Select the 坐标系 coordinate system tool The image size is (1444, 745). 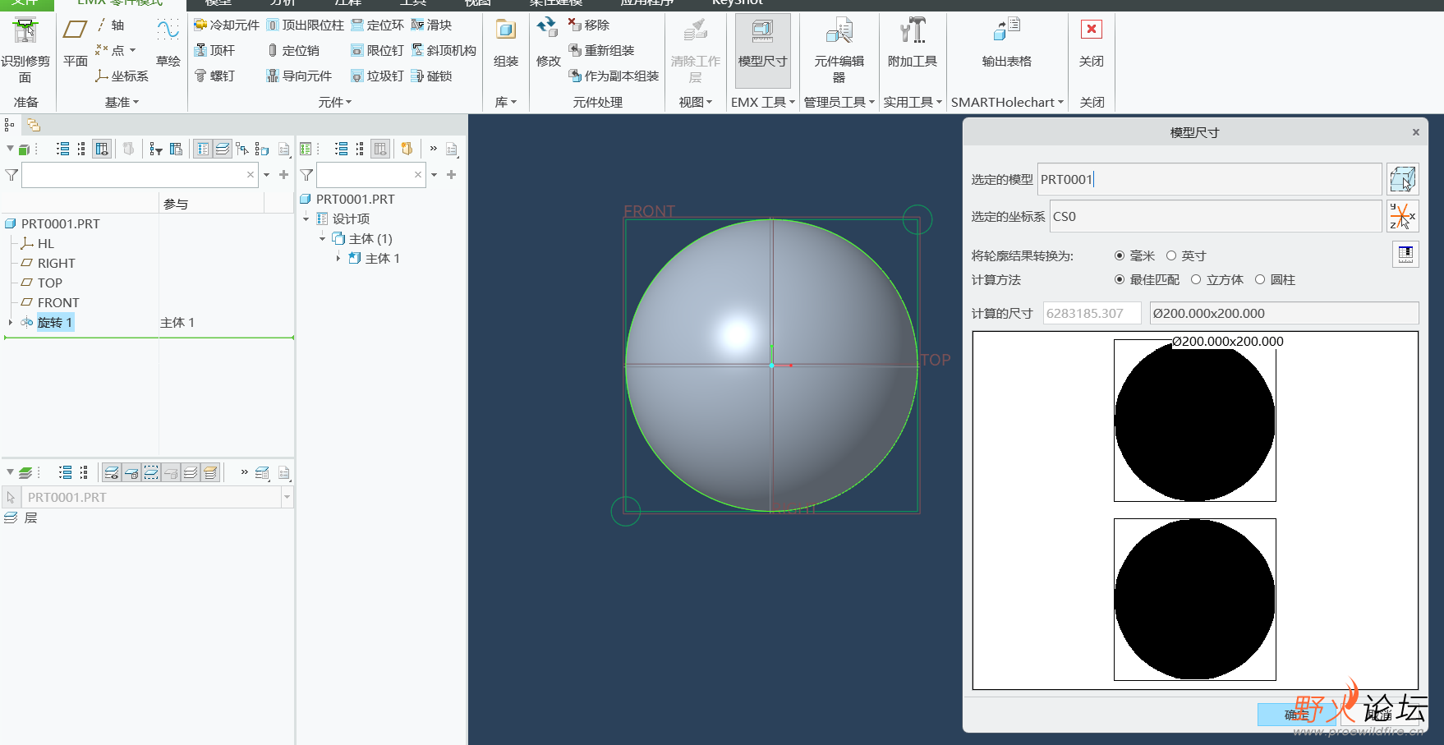tap(122, 76)
